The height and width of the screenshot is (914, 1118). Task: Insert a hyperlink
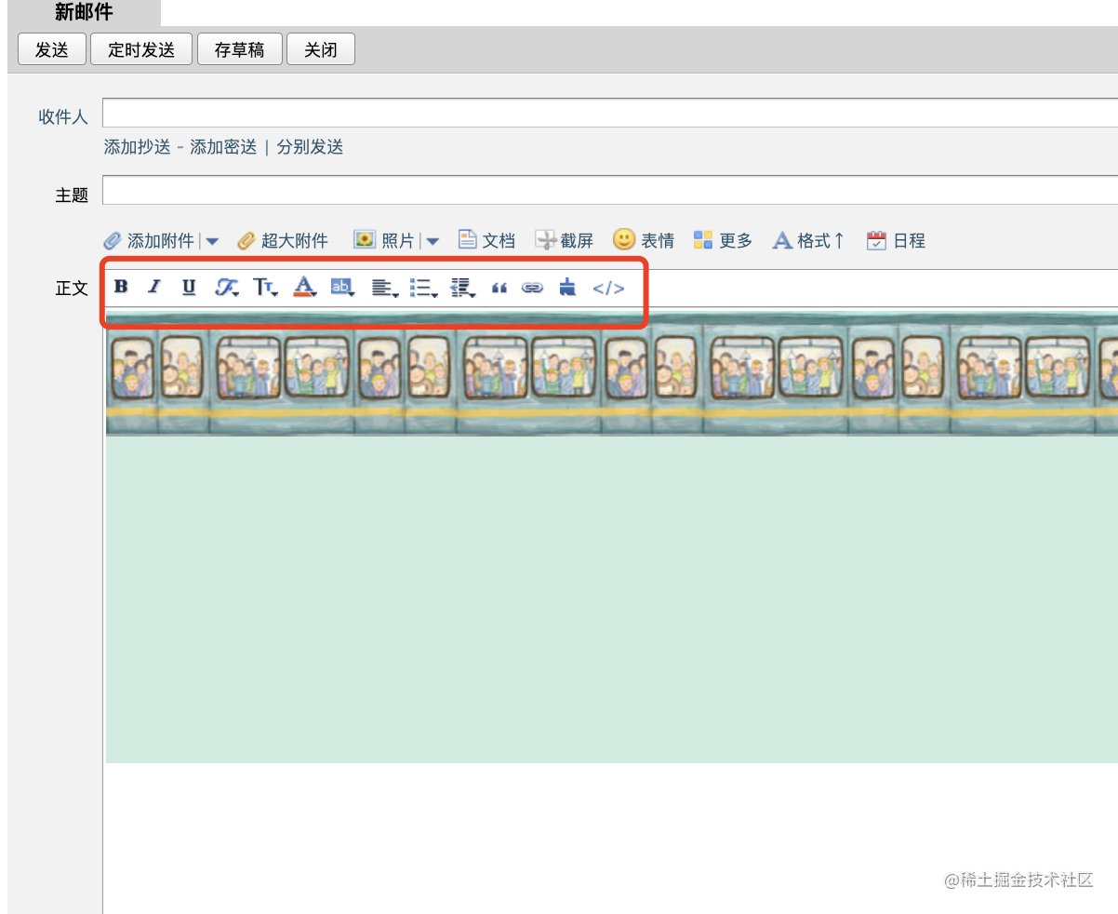(x=532, y=288)
